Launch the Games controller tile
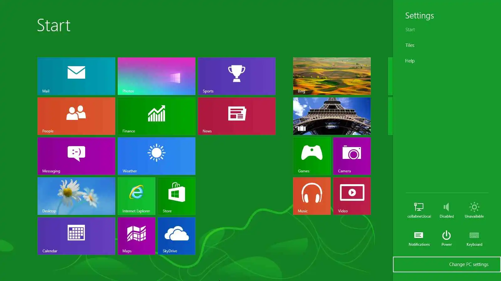 tap(312, 156)
